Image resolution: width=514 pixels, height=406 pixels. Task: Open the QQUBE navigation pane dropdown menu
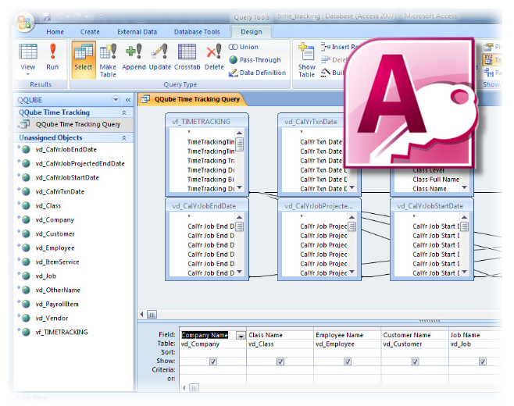pos(116,100)
